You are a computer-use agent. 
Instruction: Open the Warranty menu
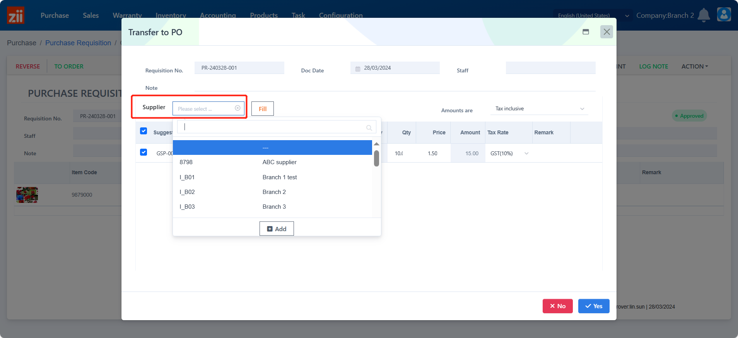click(x=127, y=15)
